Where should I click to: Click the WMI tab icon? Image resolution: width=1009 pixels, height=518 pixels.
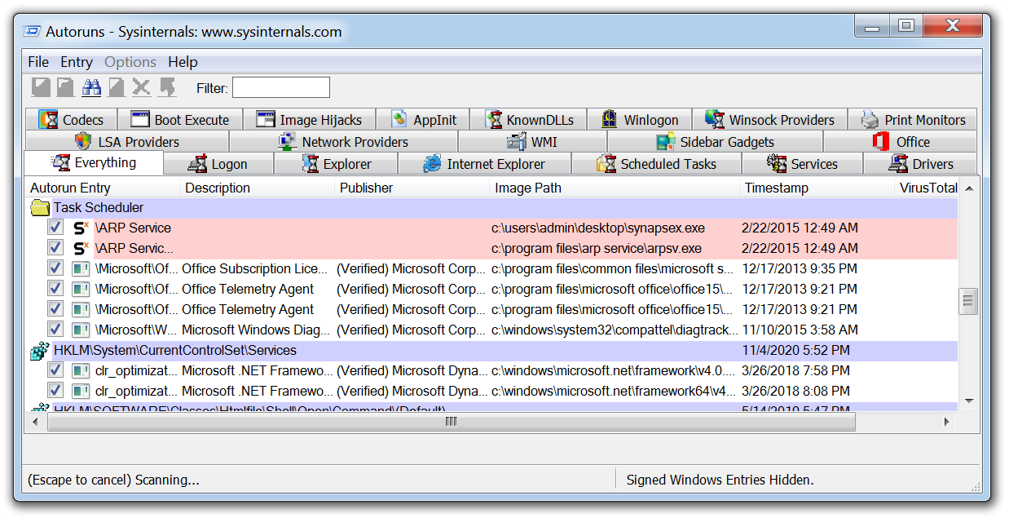pyautogui.click(x=517, y=141)
